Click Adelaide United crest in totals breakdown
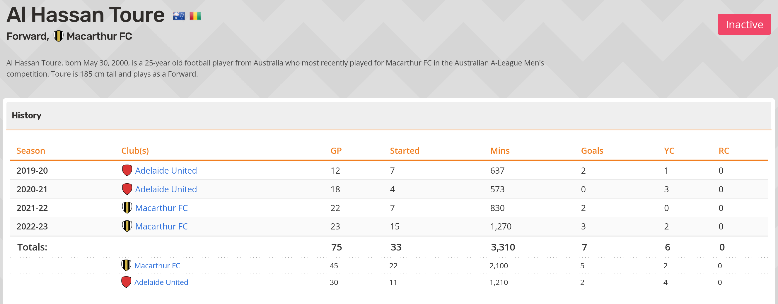778x304 pixels. tap(126, 282)
